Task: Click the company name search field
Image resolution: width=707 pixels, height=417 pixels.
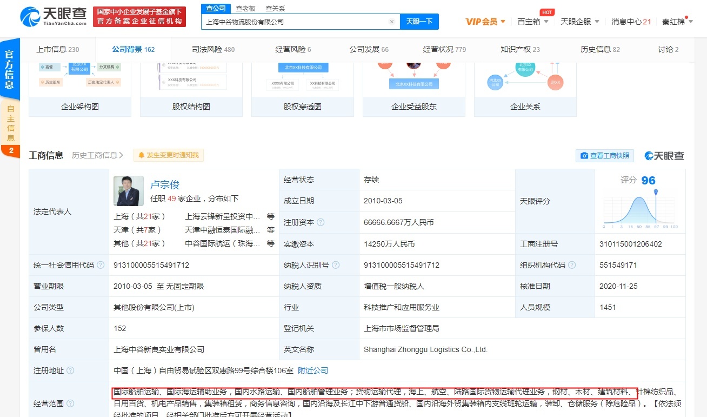Action: point(295,22)
